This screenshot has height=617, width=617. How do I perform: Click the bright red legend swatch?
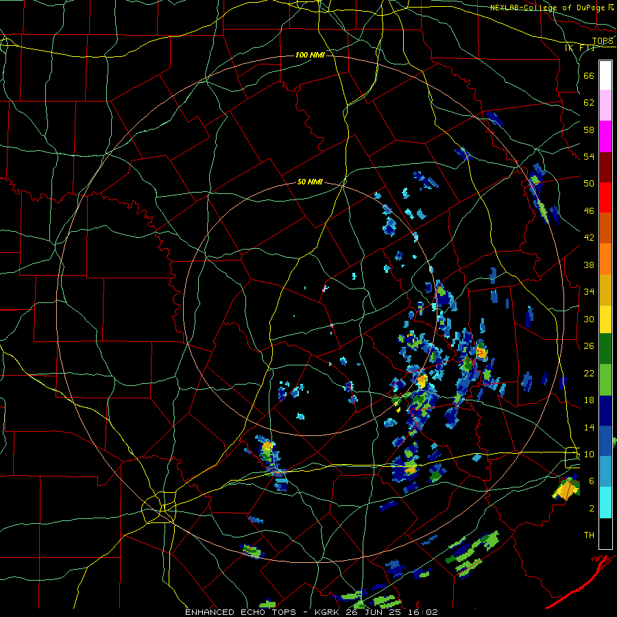coord(605,197)
